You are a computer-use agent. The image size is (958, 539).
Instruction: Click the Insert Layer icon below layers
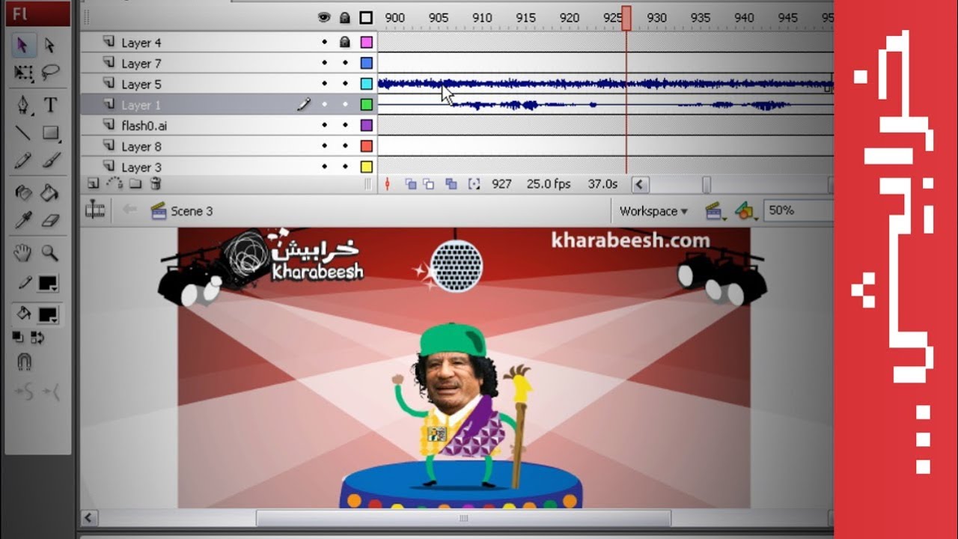coord(93,183)
